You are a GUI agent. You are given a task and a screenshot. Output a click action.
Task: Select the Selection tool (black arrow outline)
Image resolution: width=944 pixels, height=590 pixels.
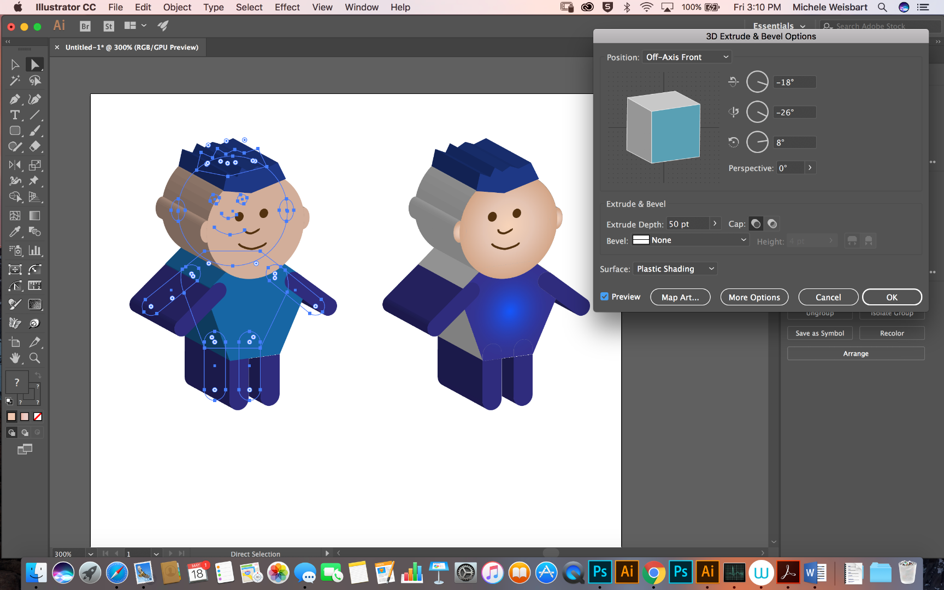click(15, 64)
